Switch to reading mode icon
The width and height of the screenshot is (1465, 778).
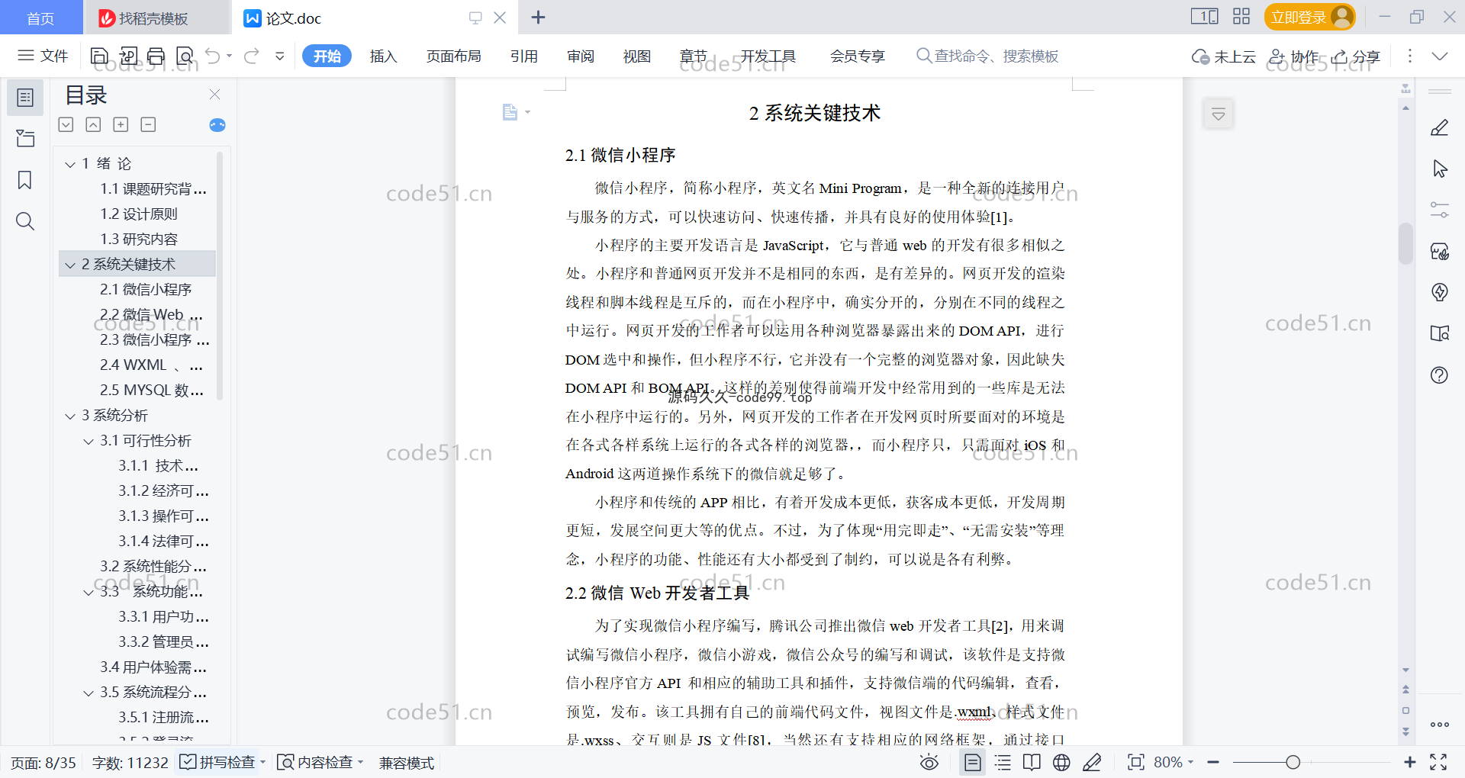pos(1032,762)
